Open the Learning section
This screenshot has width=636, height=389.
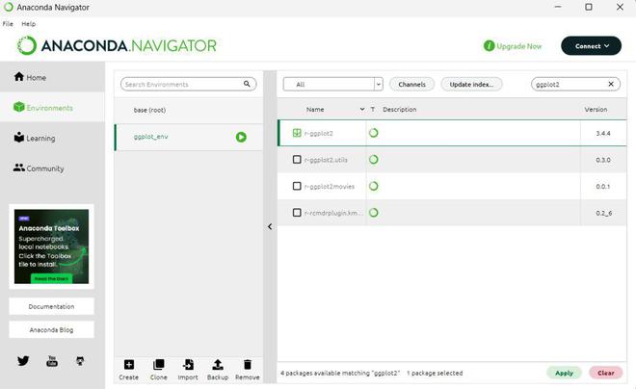[52, 138]
